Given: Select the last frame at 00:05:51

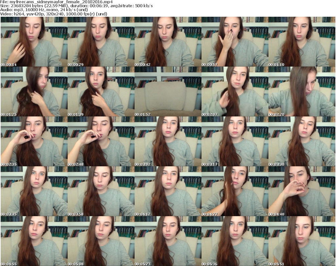Looking at the screenshot, I should coord(302,241).
